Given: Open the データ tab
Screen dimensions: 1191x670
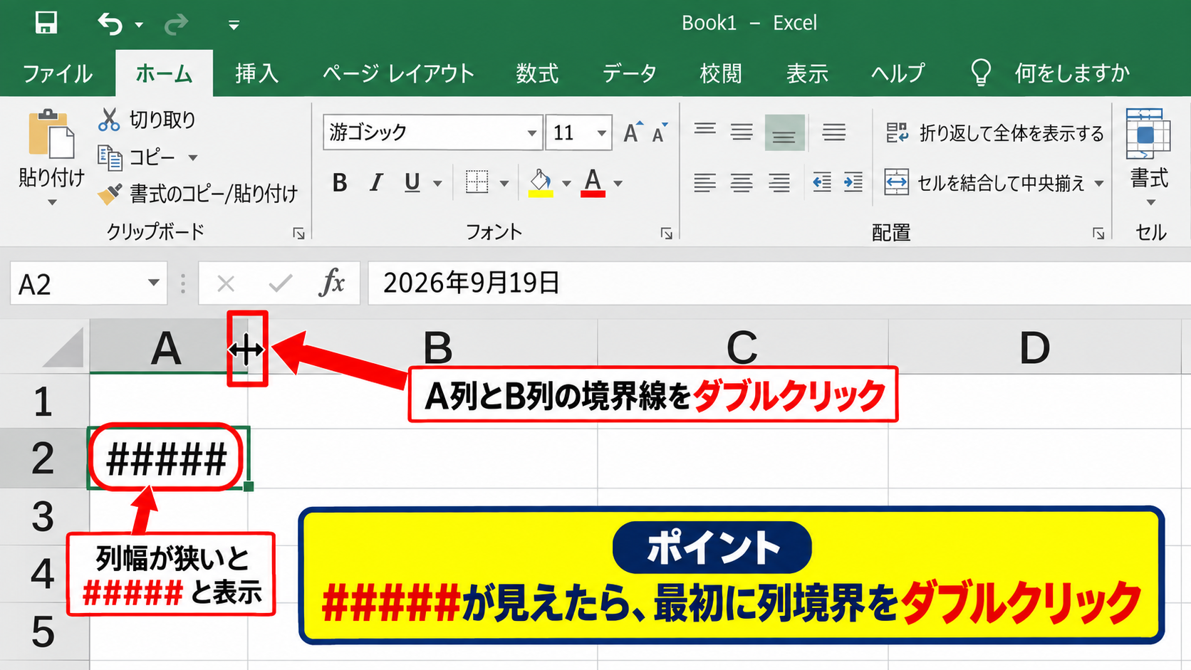Looking at the screenshot, I should click(x=630, y=73).
